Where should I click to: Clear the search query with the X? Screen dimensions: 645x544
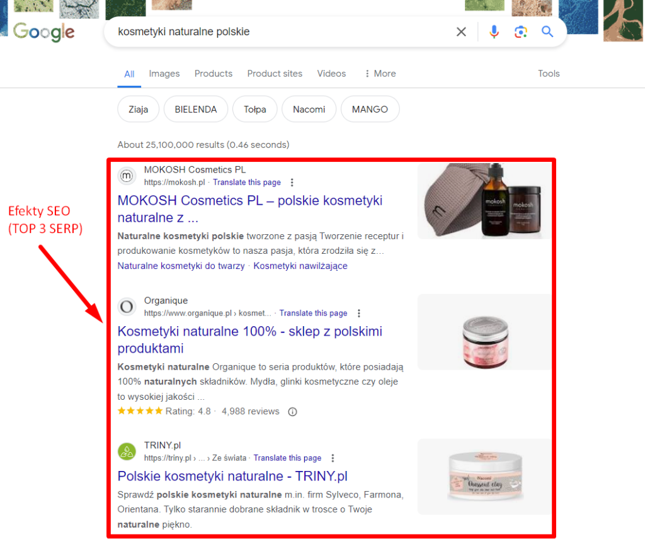[460, 31]
